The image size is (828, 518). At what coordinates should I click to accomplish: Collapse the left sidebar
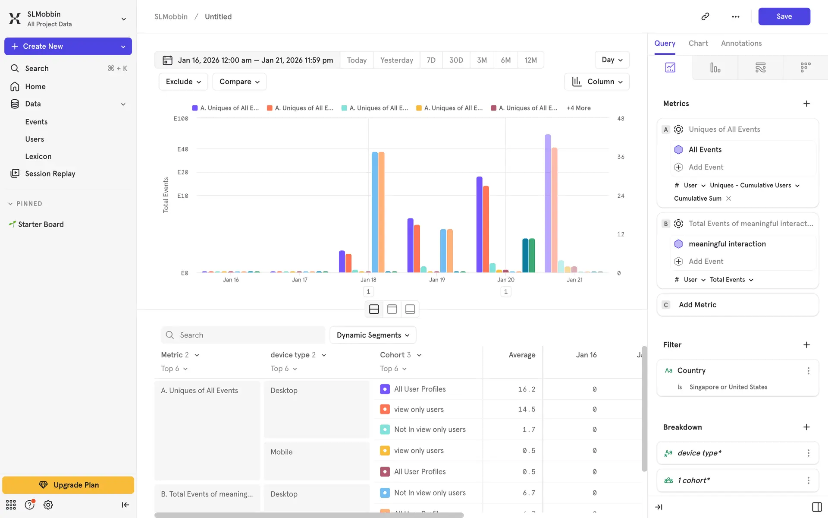click(x=125, y=505)
